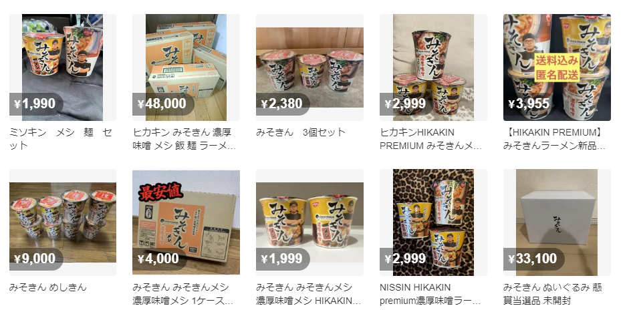627x310 pixels.
Task: Open the leopard-print background listing image
Action: (x=433, y=222)
